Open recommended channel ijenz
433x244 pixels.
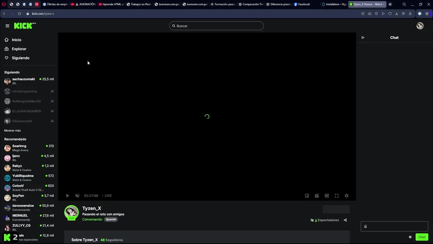pyautogui.click(x=29, y=158)
